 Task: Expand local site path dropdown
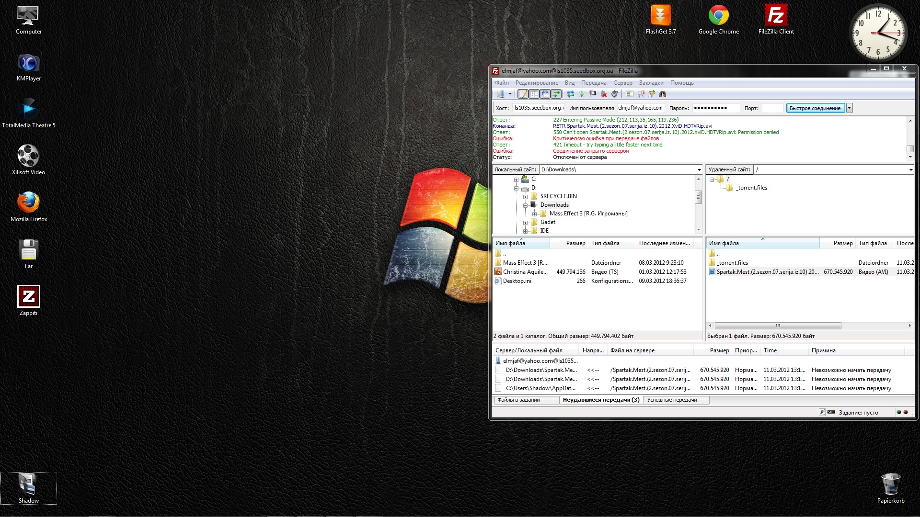[699, 169]
